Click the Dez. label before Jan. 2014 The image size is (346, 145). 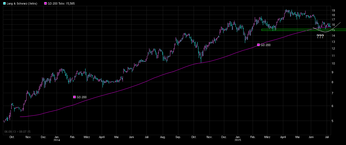point(43,137)
